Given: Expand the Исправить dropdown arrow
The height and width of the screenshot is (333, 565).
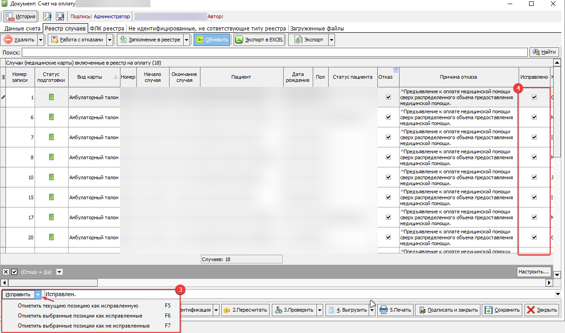Looking at the screenshot, I should 38,294.
